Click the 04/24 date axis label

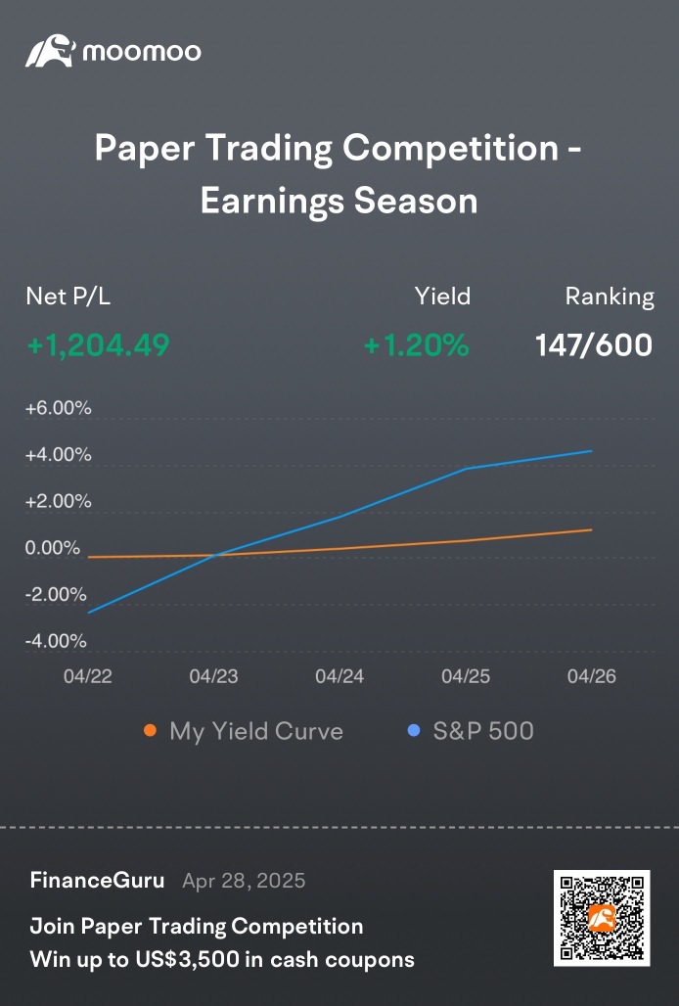(x=339, y=676)
